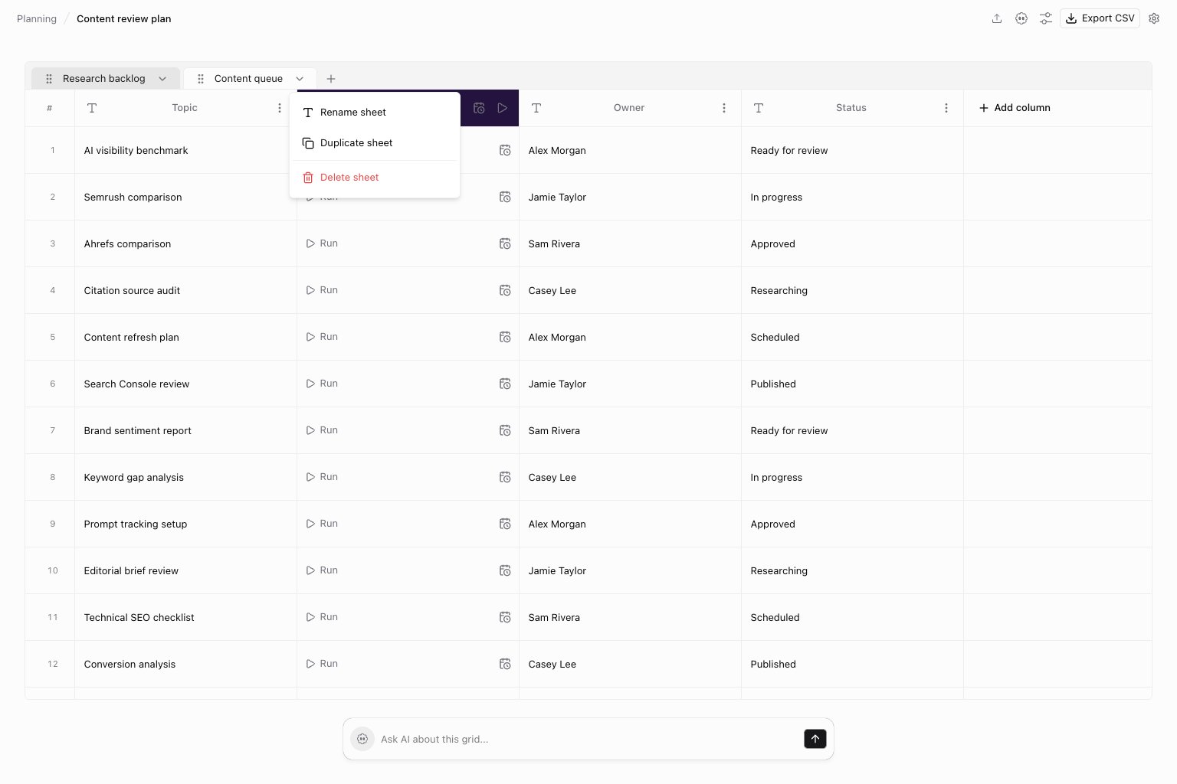Run the Ahrefs comparison row
This screenshot has height=784, width=1177.
(x=322, y=243)
